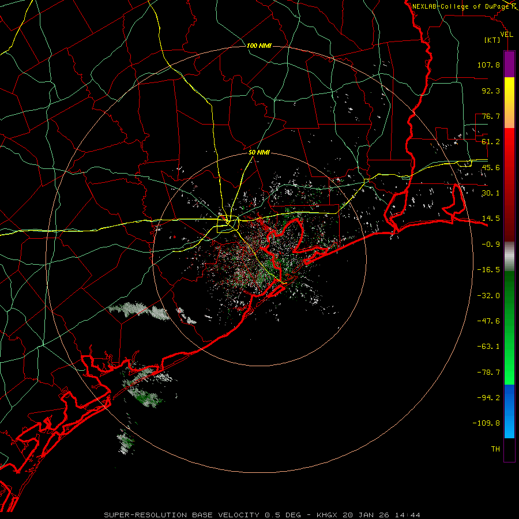Viewport: 519px width, 519px height.
Task: Click the -63.1 velocity scale value
Action: (x=488, y=347)
